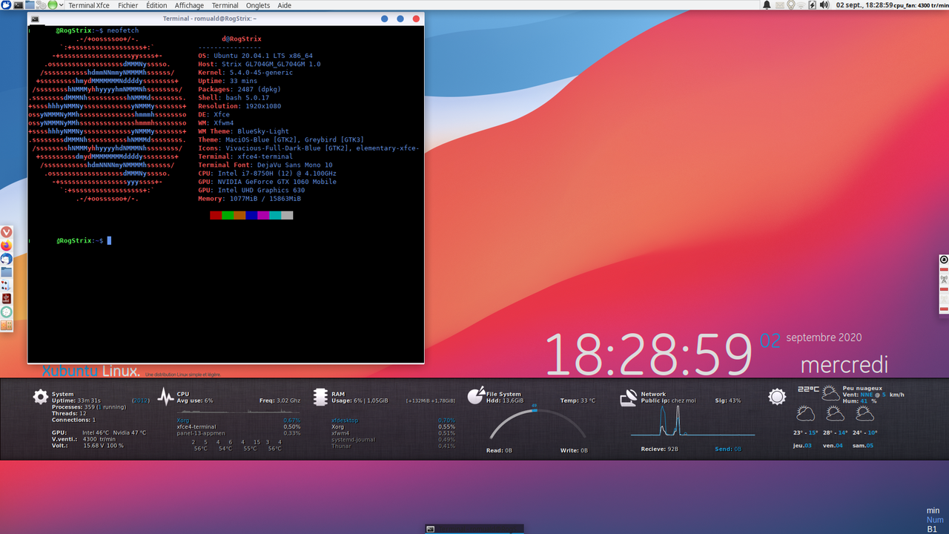This screenshot has width=949, height=534.
Task: Close terminal with red title bar button
Action: (417, 19)
